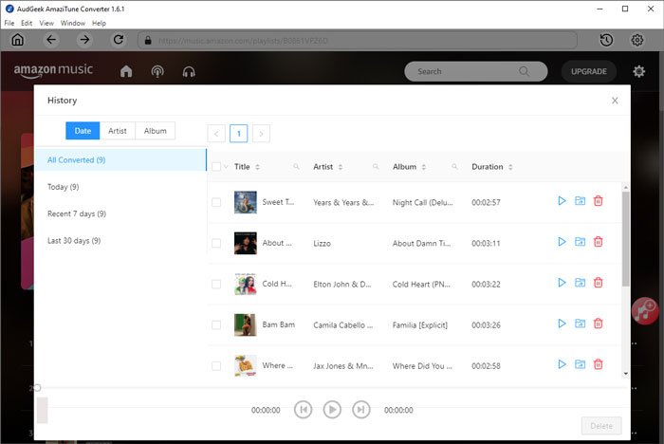Expand selection options arrow beside header checkbox

(x=226, y=167)
